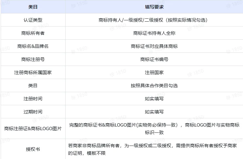This screenshot has height=159, width=243.
Task: Click the '填写要求' column header
Action: pyautogui.click(x=154, y=7)
